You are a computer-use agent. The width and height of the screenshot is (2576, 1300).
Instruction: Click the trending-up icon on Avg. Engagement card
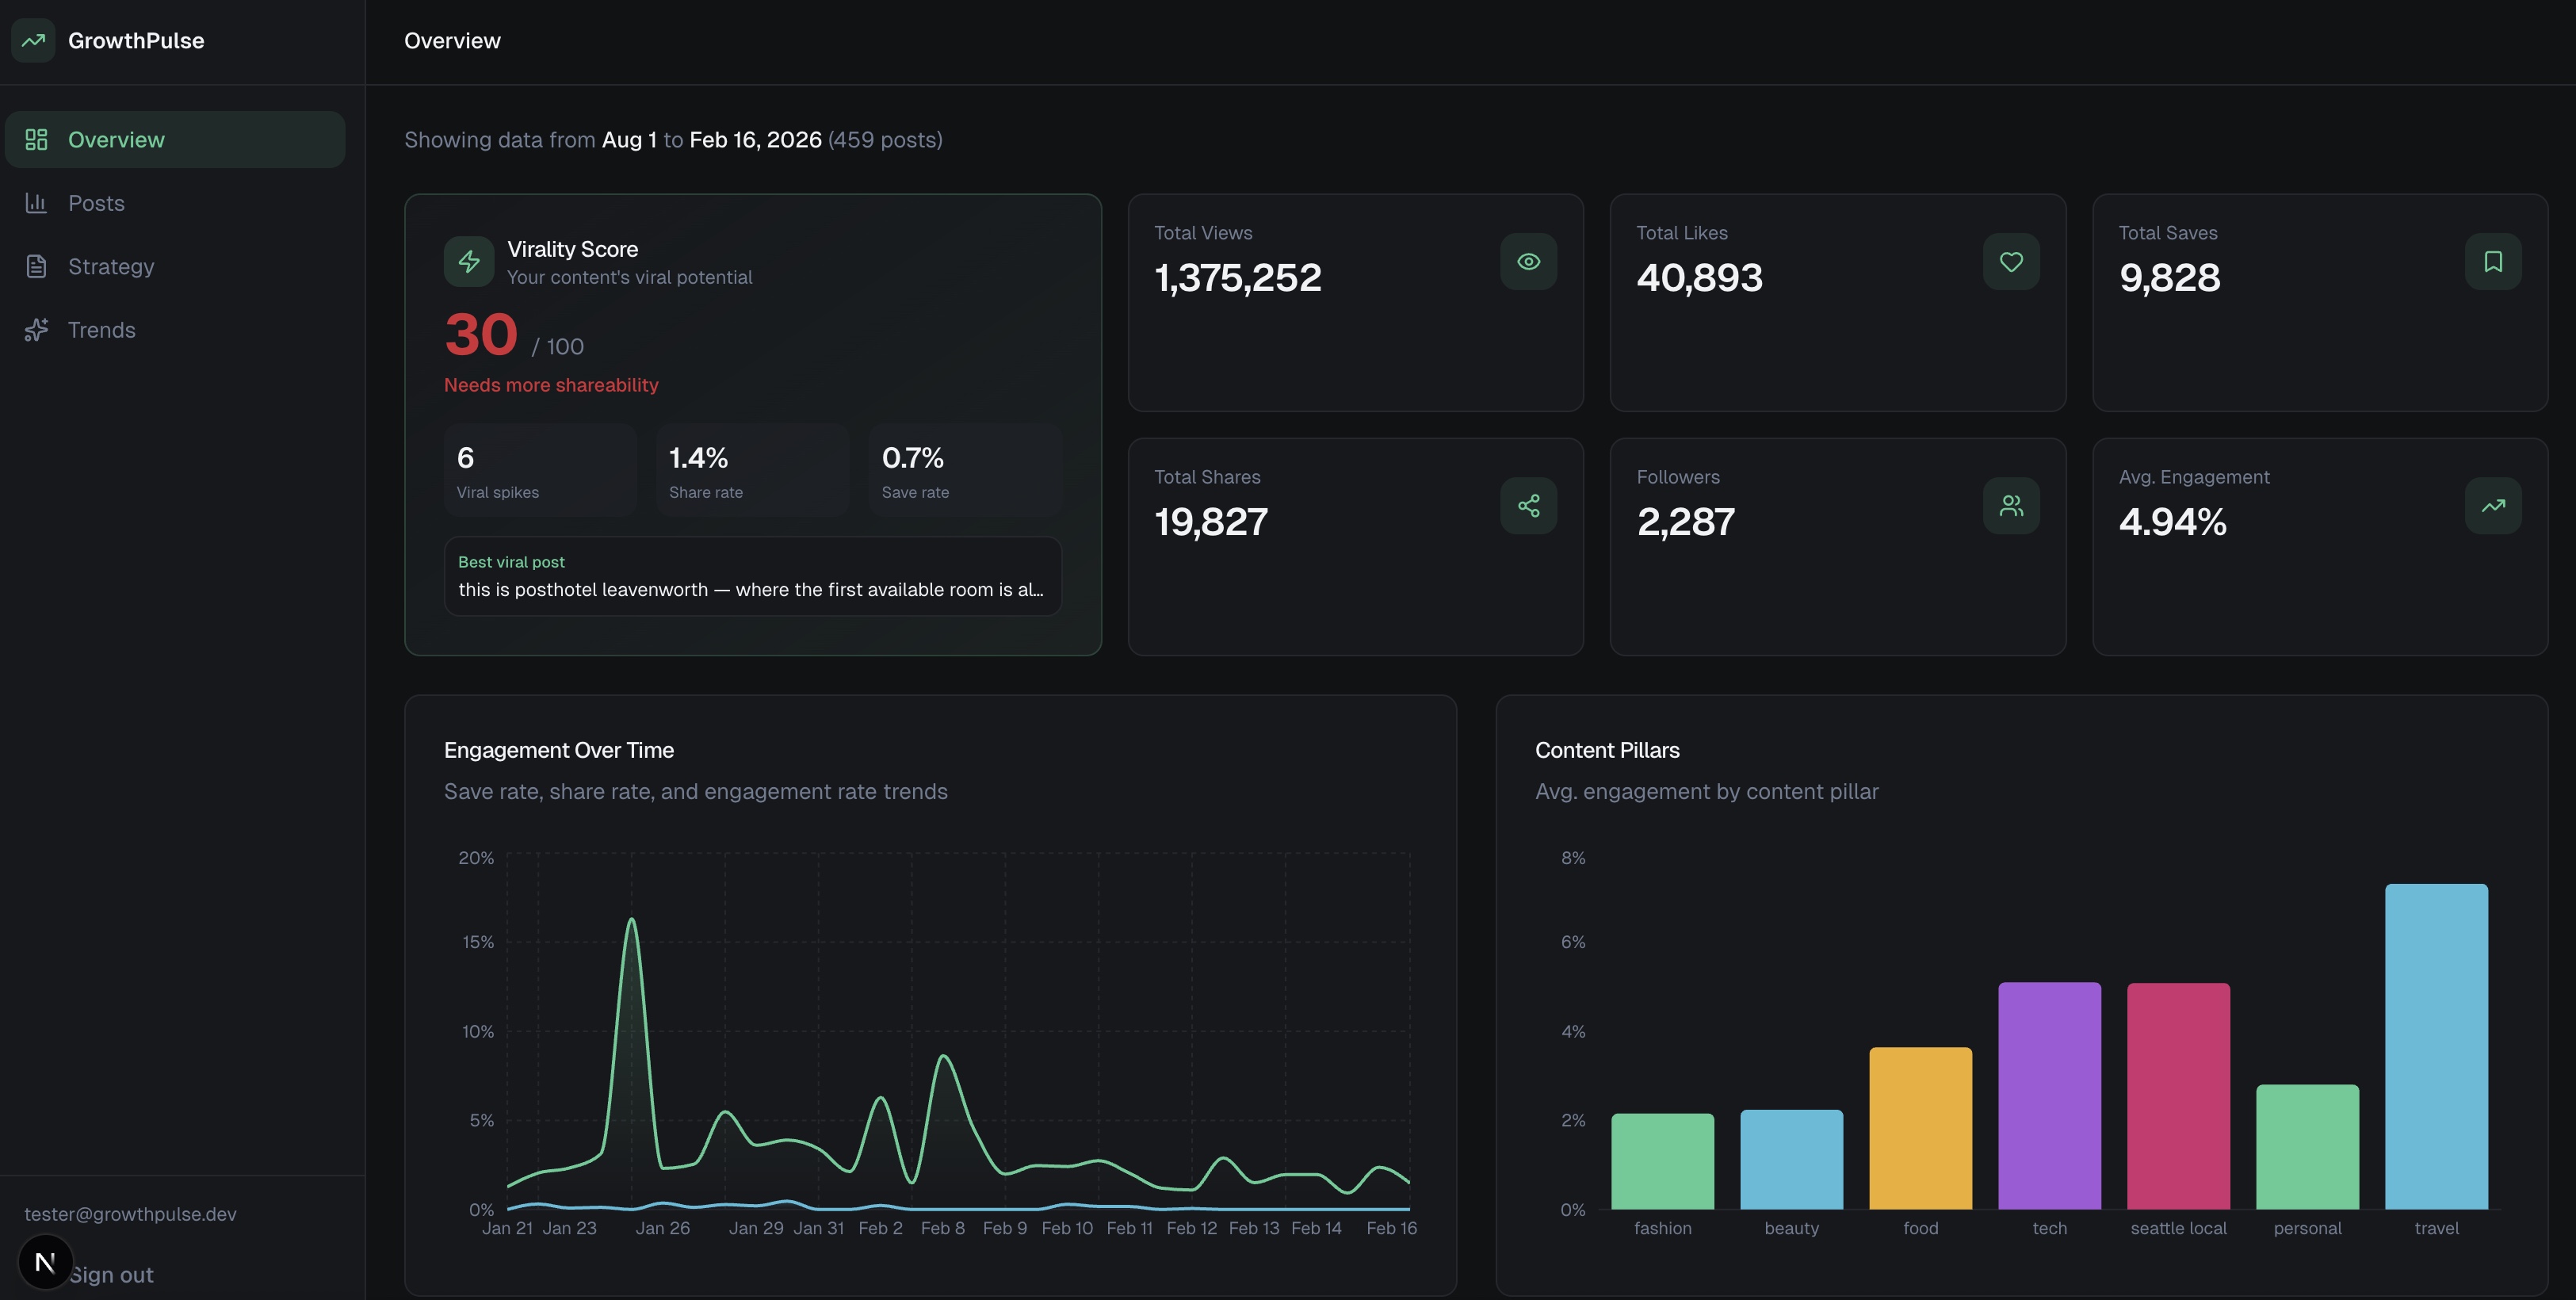click(x=2493, y=506)
